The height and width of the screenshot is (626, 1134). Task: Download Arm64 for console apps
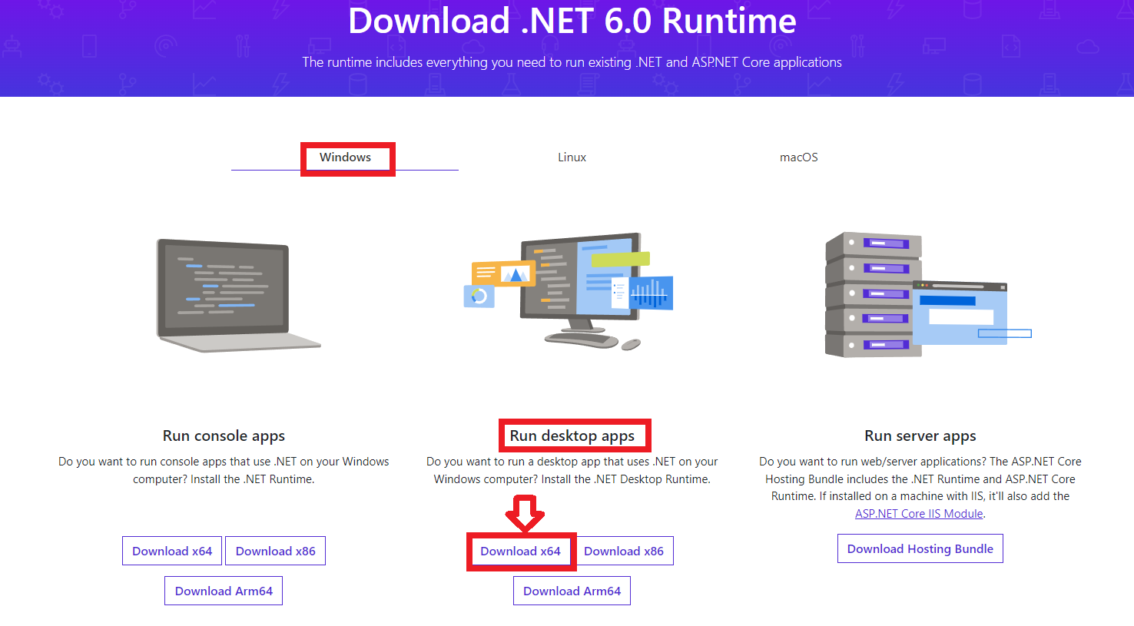pyautogui.click(x=224, y=591)
